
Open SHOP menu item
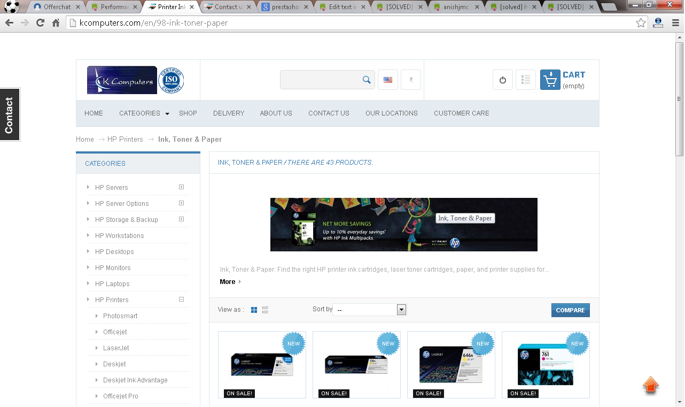pyautogui.click(x=188, y=113)
